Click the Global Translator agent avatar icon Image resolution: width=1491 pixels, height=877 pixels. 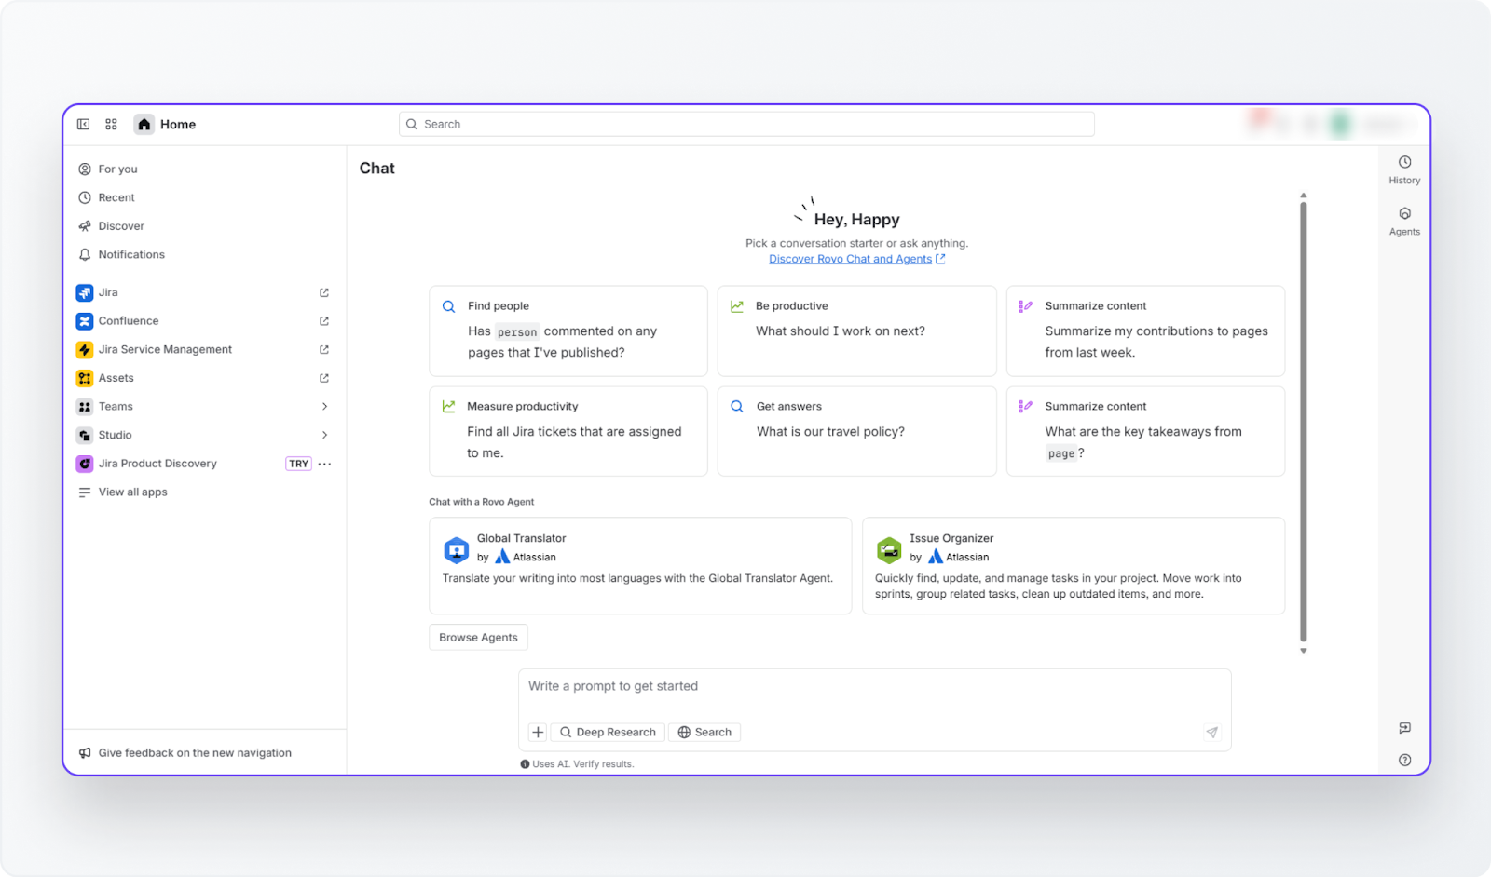click(x=456, y=550)
